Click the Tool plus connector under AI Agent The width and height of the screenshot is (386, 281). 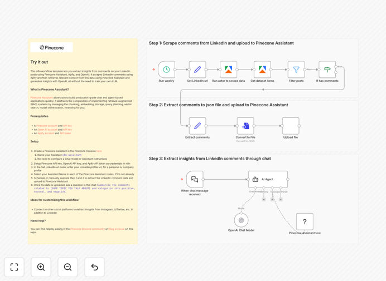(272, 199)
